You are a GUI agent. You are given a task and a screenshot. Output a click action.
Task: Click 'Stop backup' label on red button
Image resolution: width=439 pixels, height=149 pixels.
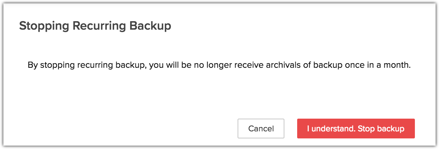pyautogui.click(x=381, y=129)
